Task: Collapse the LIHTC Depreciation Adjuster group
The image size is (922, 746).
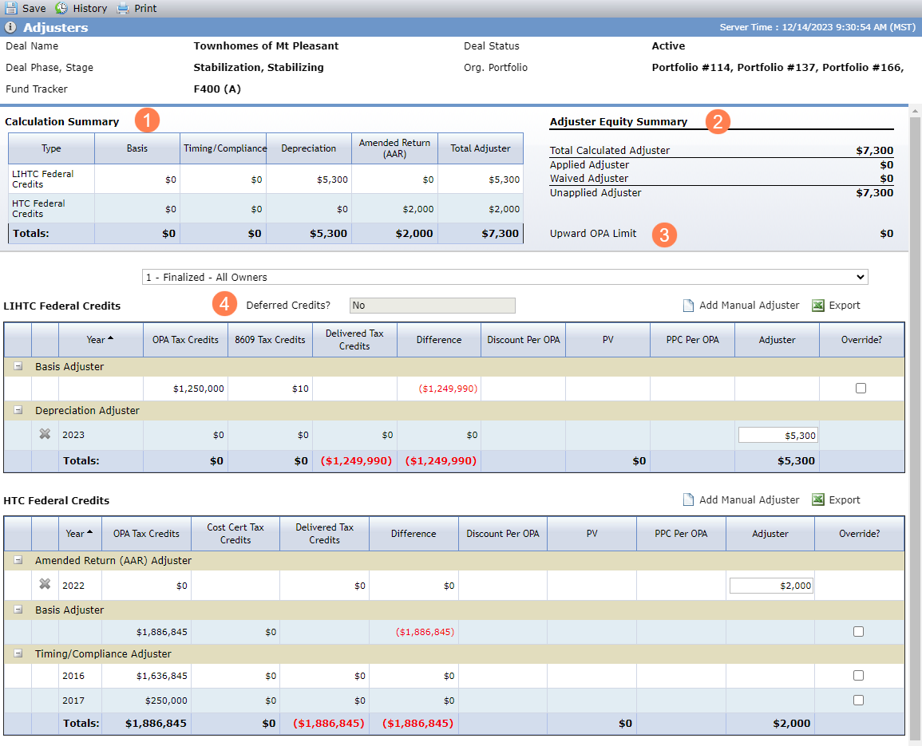Action: pyautogui.click(x=18, y=410)
